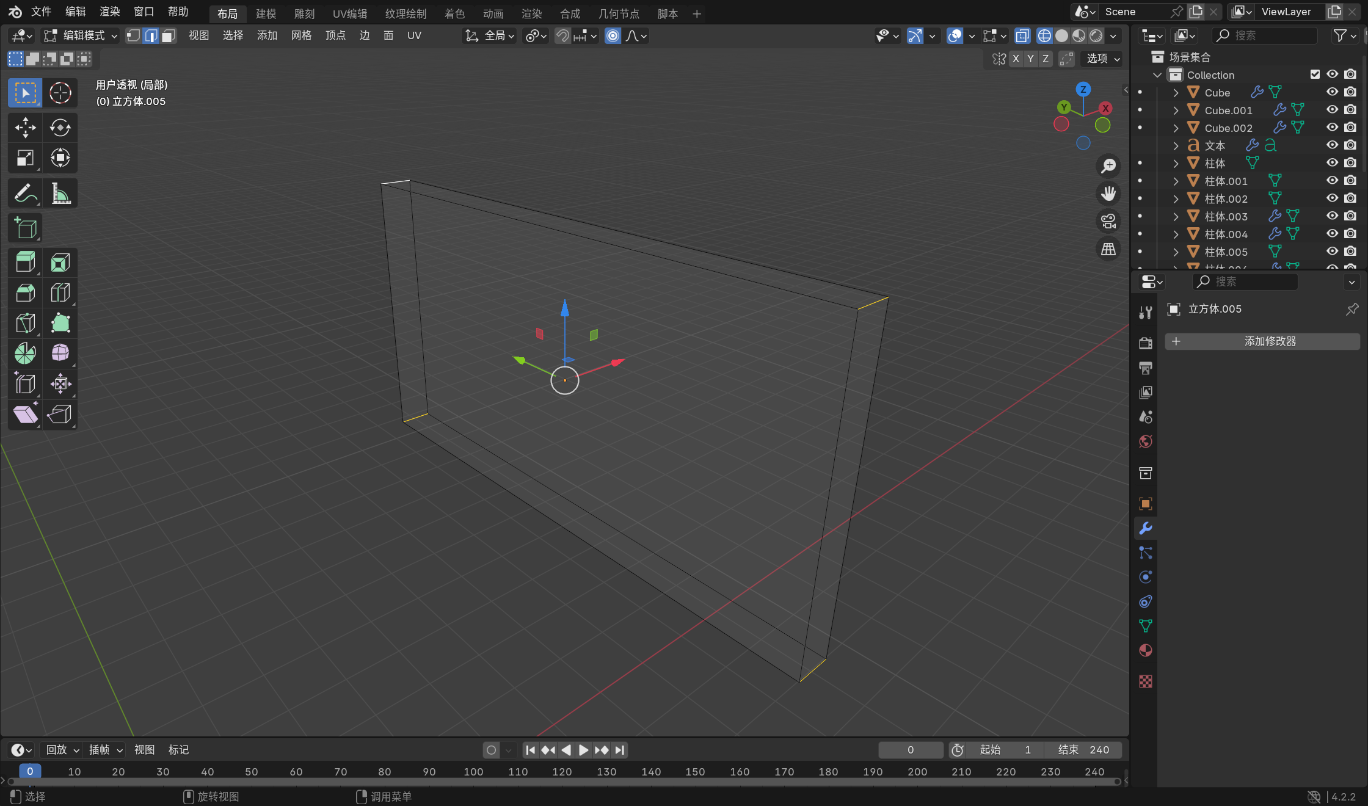Toggle camera view button in viewport

[x=1108, y=221]
